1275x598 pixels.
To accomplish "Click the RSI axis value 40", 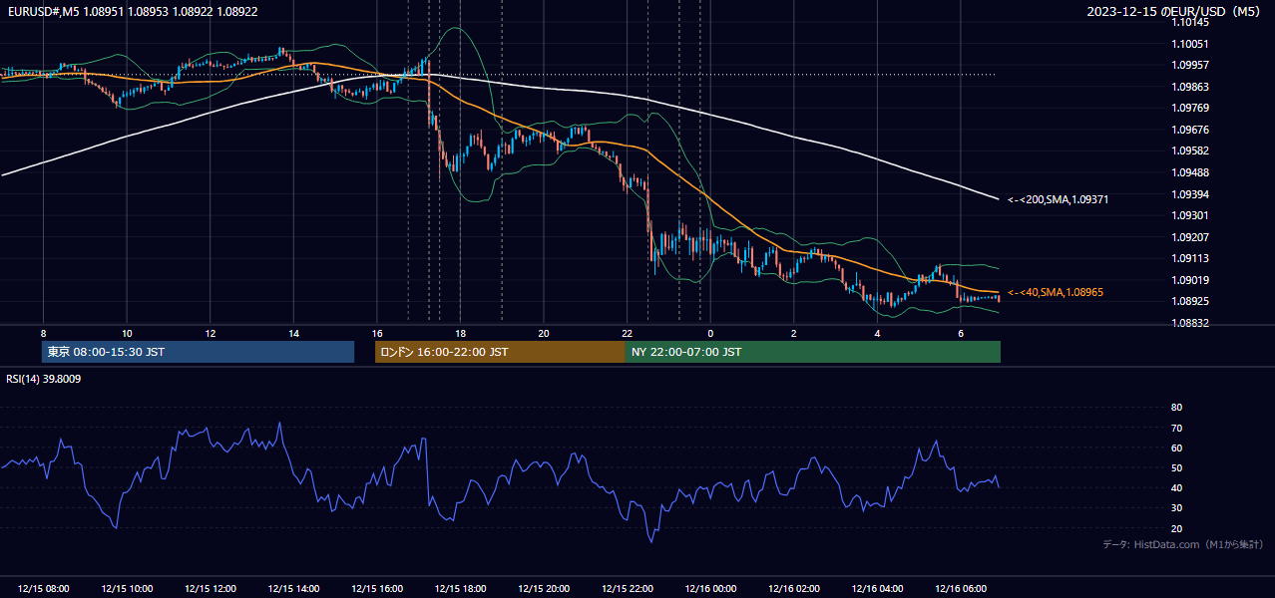I will coord(1176,487).
